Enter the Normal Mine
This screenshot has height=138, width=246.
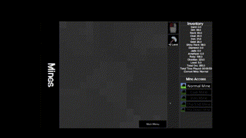[x=199, y=86]
